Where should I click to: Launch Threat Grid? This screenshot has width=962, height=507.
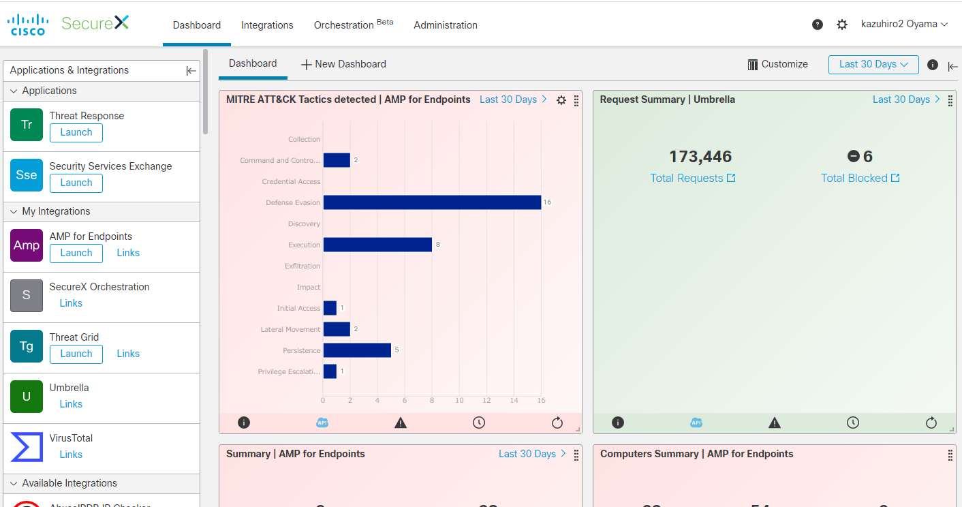tap(76, 354)
